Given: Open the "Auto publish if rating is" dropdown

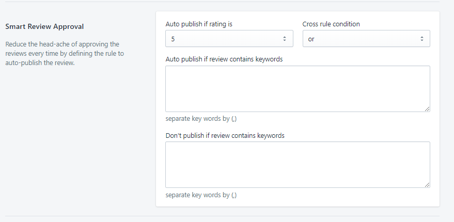Looking at the screenshot, I should point(229,39).
